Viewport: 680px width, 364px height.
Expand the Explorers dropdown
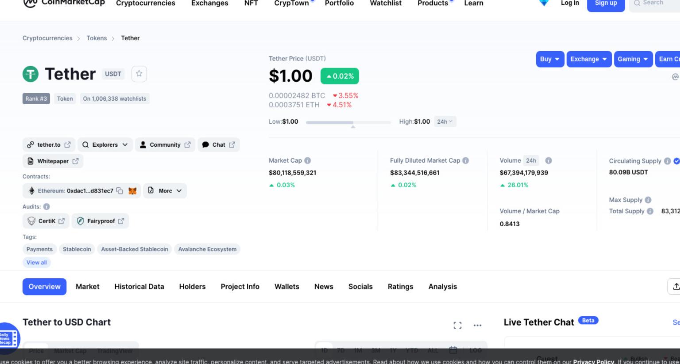105,144
